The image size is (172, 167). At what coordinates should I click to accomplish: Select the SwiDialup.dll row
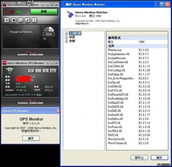coord(137,74)
